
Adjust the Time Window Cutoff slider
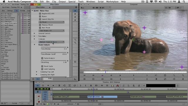click(x=54, y=52)
